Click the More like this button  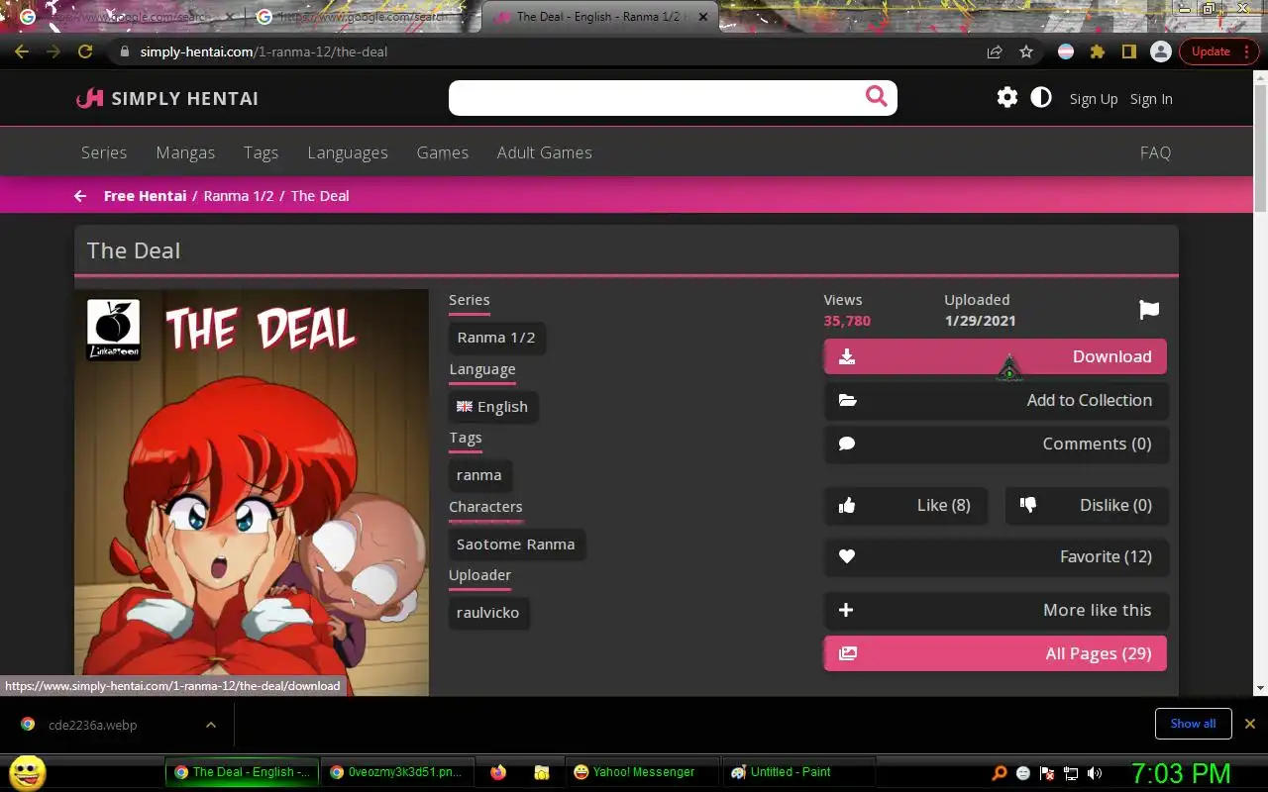pos(995,610)
